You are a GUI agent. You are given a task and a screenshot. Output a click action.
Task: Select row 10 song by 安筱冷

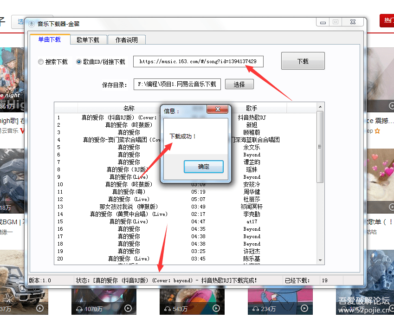coord(186,184)
